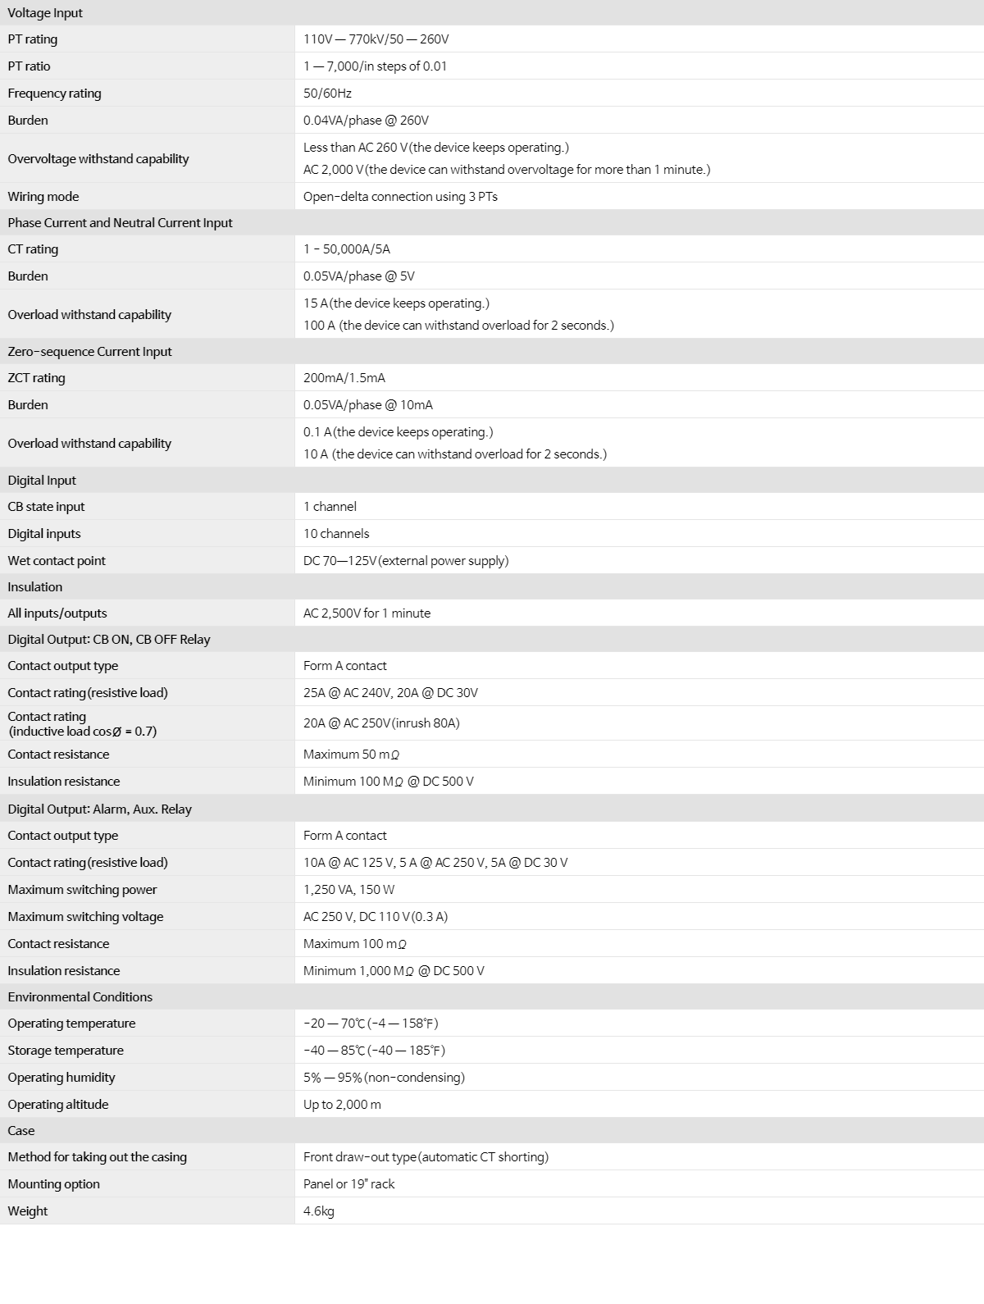Click the Weight 4.6kg value
Viewport: 984px width, 1304px height.
coord(319,1211)
